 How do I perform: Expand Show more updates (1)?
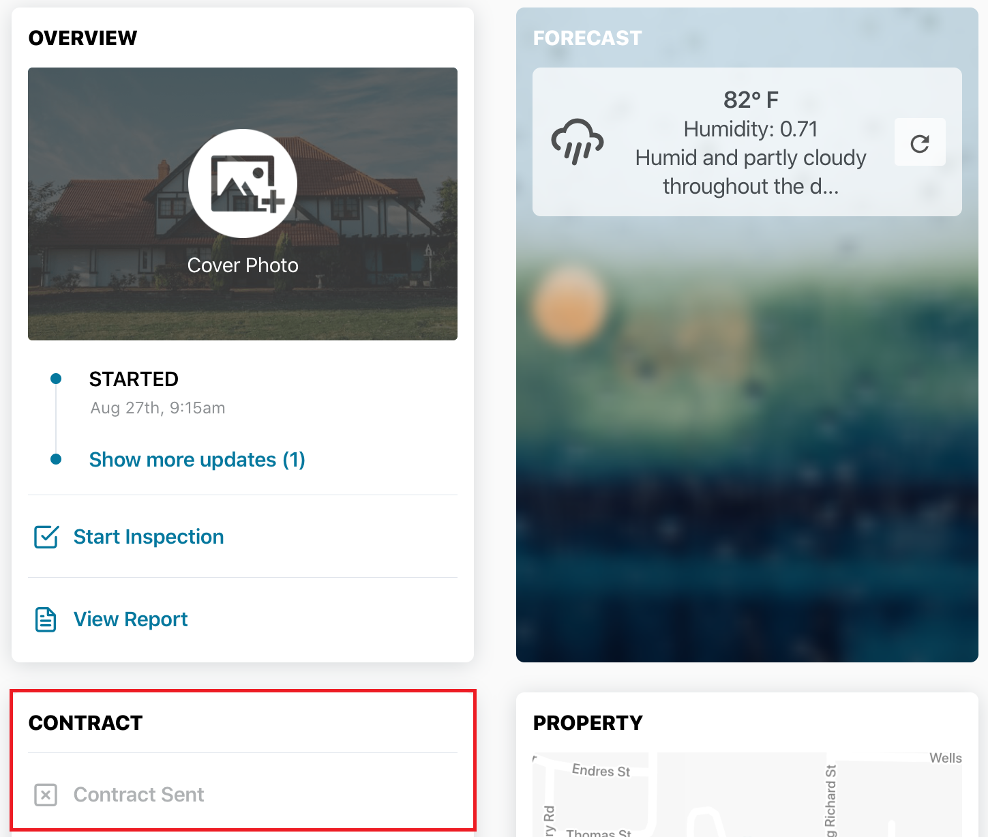coord(197,460)
